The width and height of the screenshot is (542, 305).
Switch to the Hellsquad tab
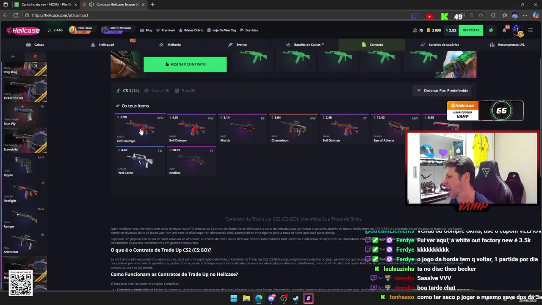[102, 44]
